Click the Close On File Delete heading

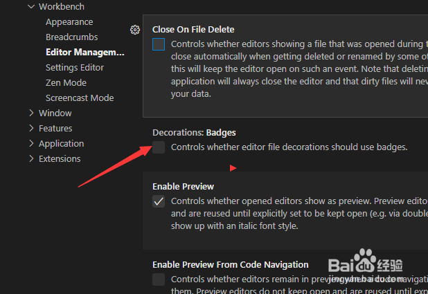point(193,30)
